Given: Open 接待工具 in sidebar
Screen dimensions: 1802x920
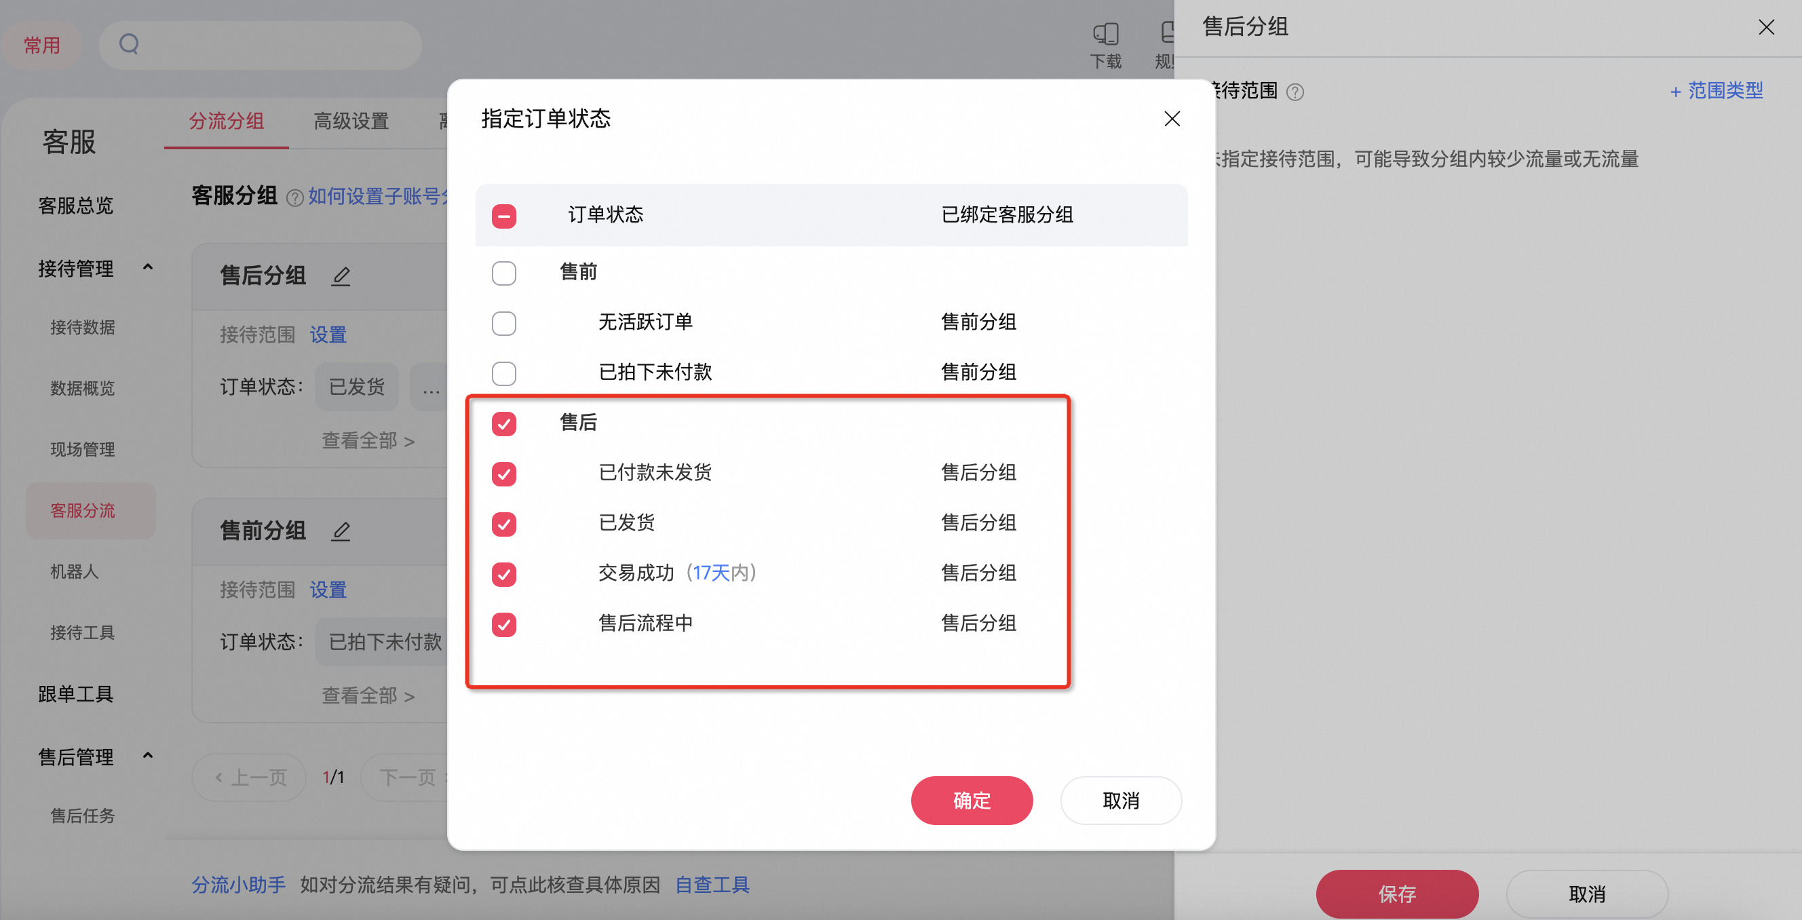Looking at the screenshot, I should [x=83, y=632].
